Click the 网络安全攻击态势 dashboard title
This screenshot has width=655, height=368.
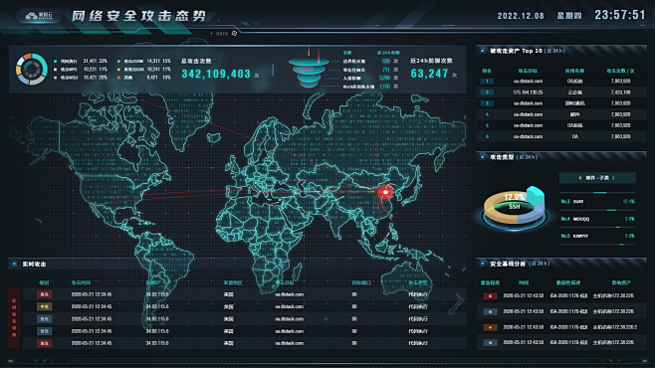coord(138,16)
